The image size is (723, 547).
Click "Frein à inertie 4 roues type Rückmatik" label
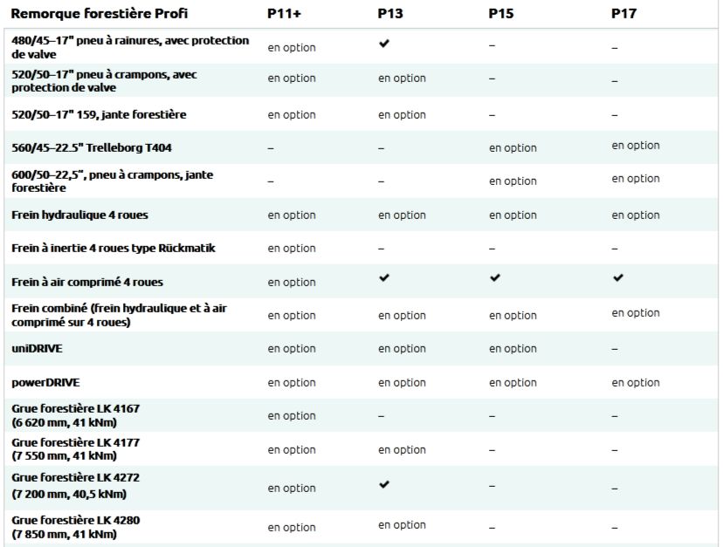[114, 249]
